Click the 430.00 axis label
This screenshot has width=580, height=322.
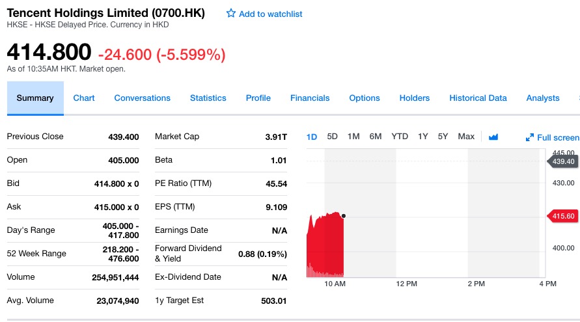(x=563, y=183)
